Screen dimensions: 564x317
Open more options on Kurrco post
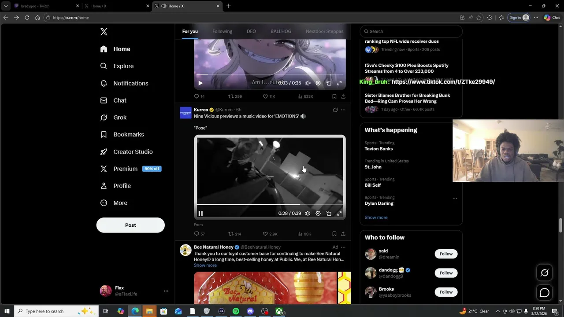tap(343, 110)
